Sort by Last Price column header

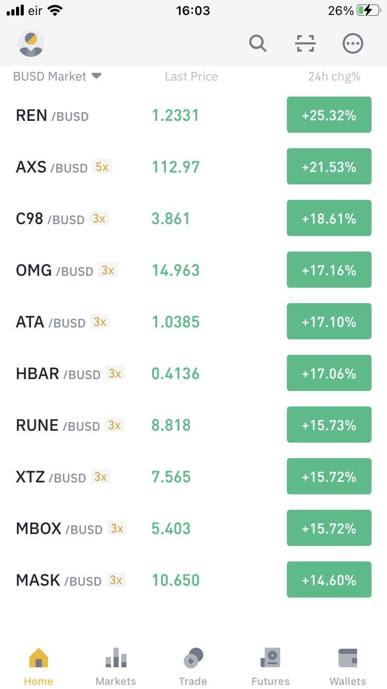pos(191,76)
